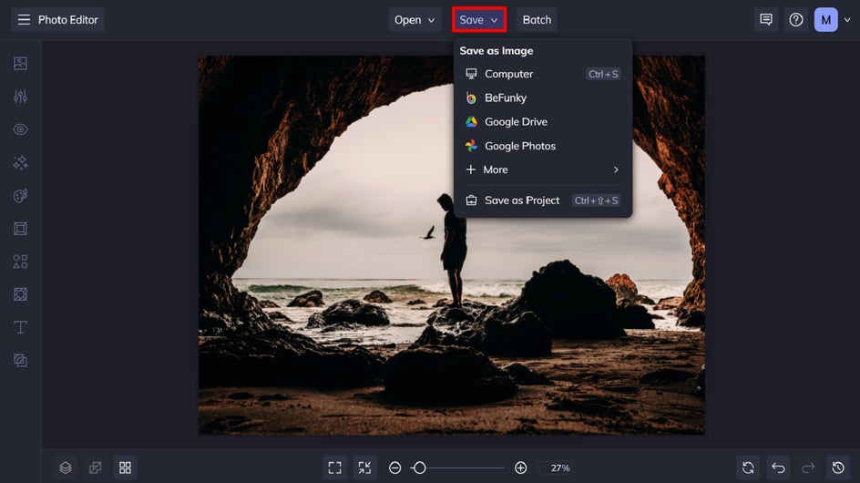Open the Image Manager sidebar icon
Viewport: 860px width, 483px height.
coord(20,63)
